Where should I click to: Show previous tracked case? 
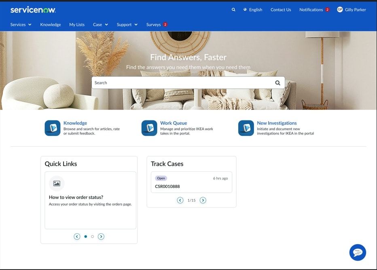point(180,200)
